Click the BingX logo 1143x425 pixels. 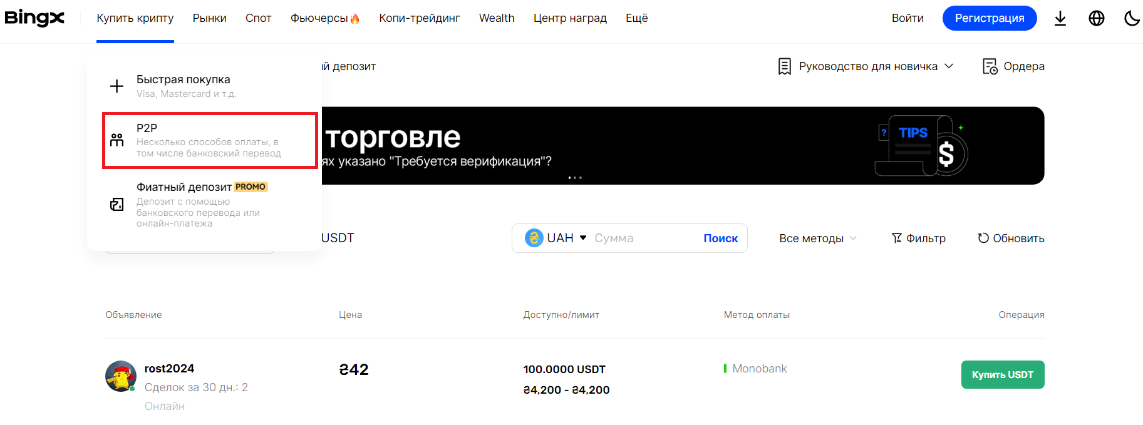click(34, 18)
